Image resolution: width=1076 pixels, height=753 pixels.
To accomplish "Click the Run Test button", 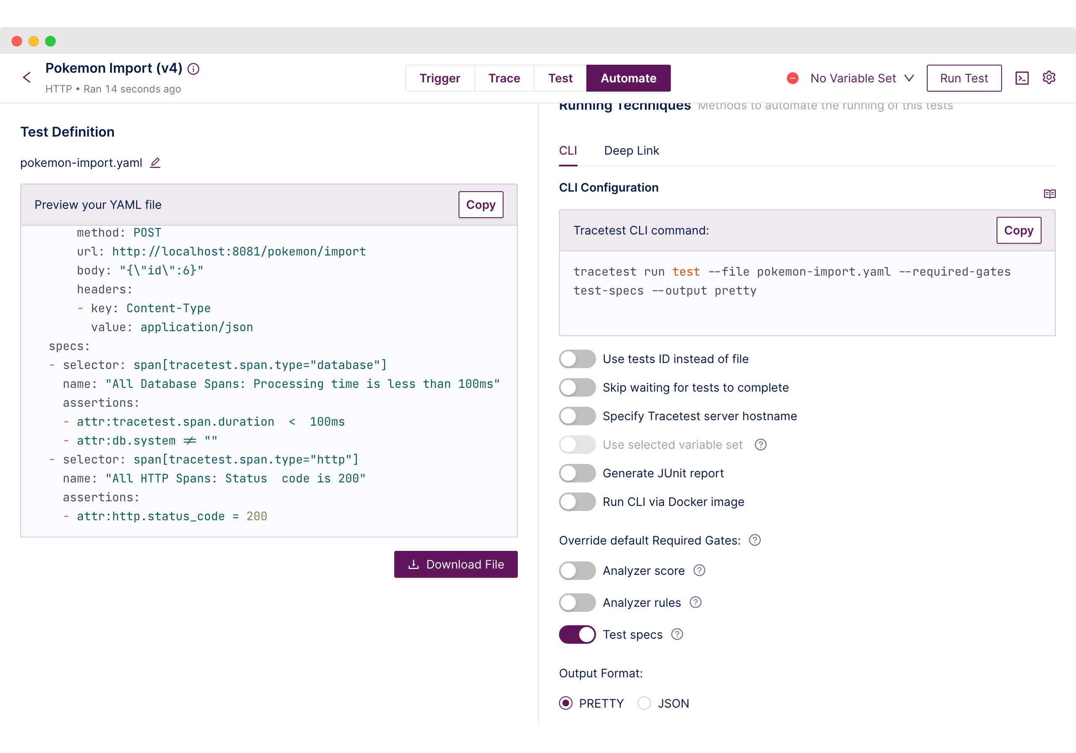I will pyautogui.click(x=964, y=78).
